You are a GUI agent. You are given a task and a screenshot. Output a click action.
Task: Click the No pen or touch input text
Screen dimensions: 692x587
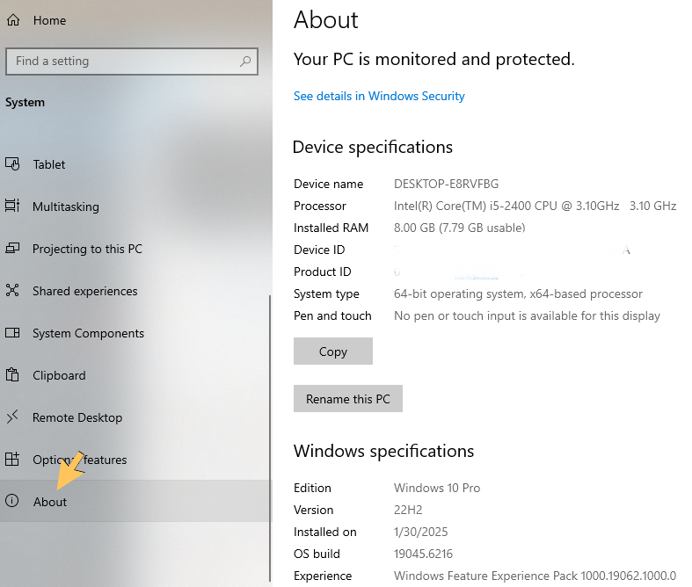pyautogui.click(x=527, y=316)
